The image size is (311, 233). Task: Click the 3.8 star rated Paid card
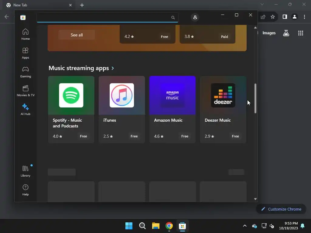tap(207, 34)
